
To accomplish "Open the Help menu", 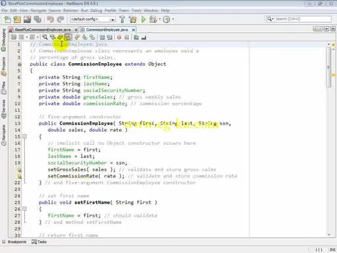I will tap(165, 11).
